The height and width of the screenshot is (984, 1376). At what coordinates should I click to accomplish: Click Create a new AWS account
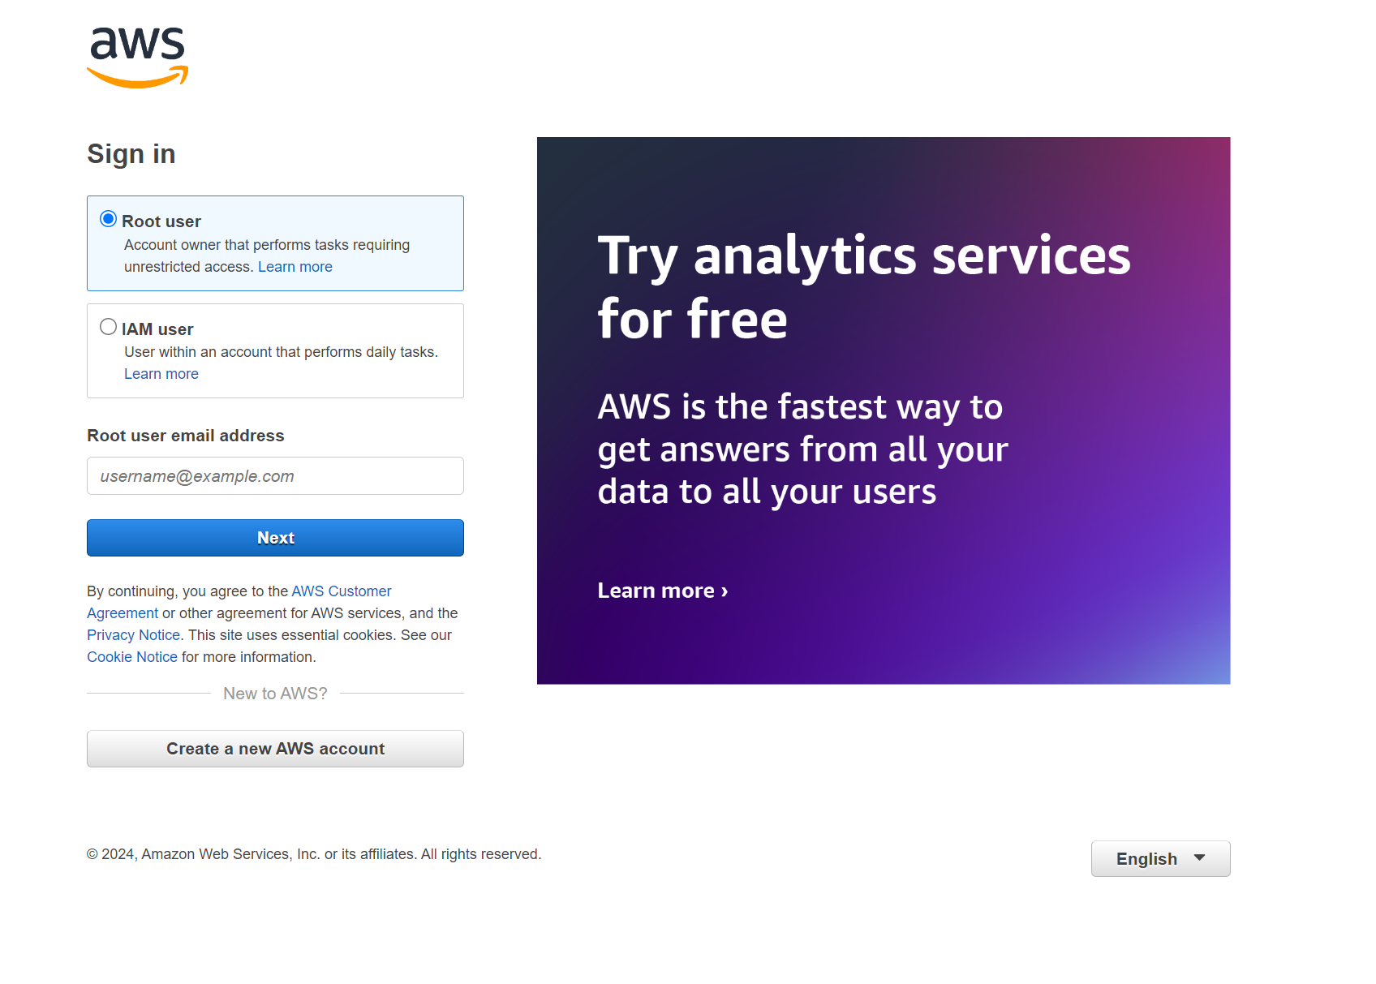(x=275, y=749)
